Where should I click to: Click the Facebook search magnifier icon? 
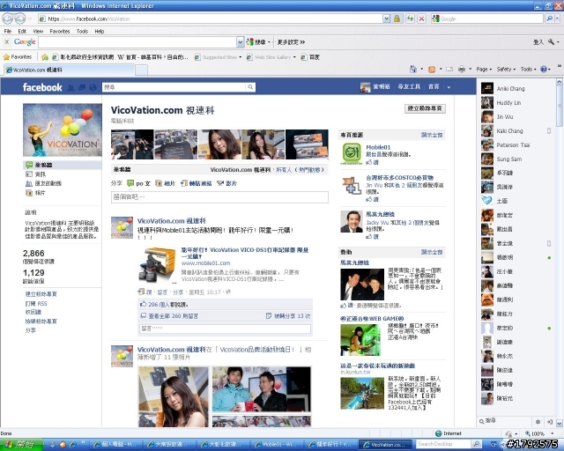(250, 87)
